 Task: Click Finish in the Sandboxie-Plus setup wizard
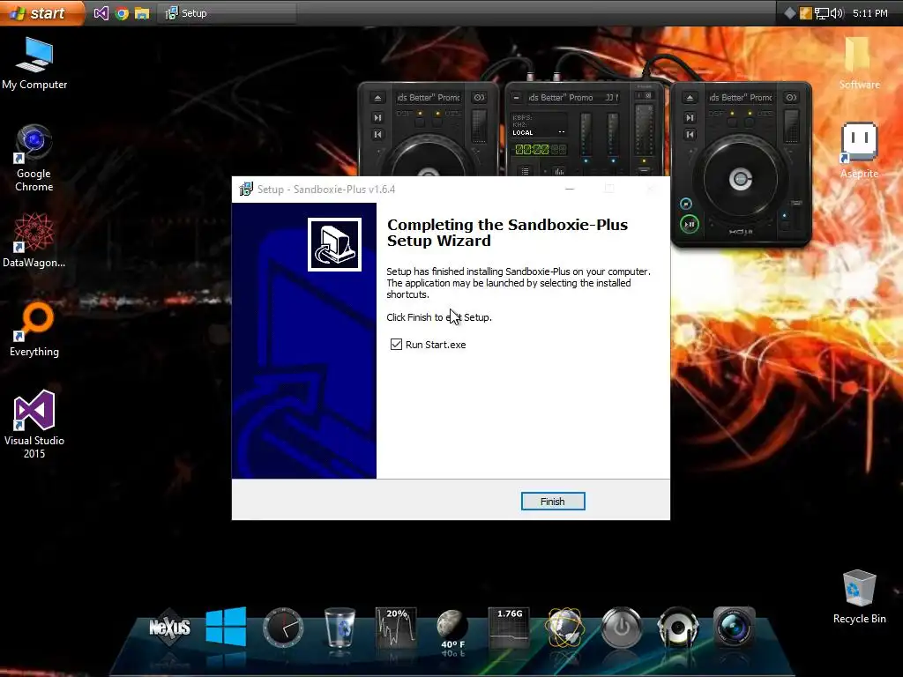[x=552, y=501]
